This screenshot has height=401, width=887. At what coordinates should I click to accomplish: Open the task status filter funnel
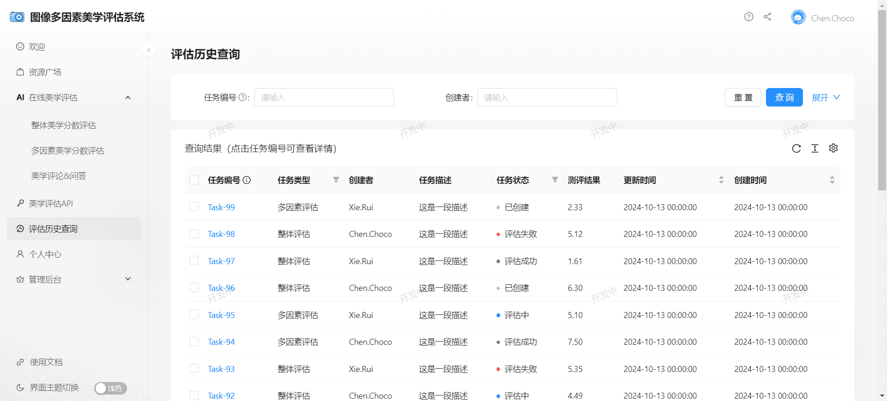coord(555,180)
